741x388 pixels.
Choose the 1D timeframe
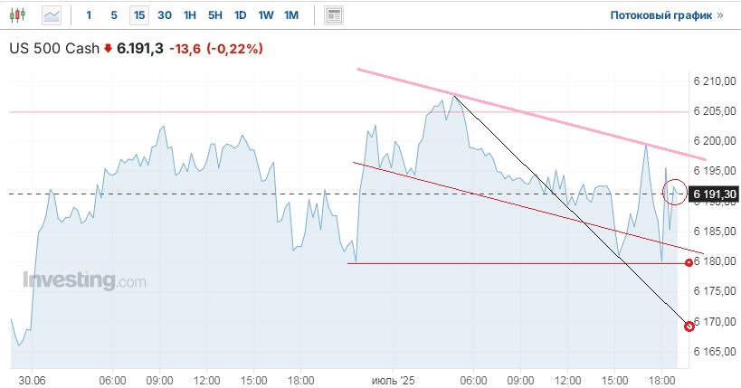click(240, 15)
